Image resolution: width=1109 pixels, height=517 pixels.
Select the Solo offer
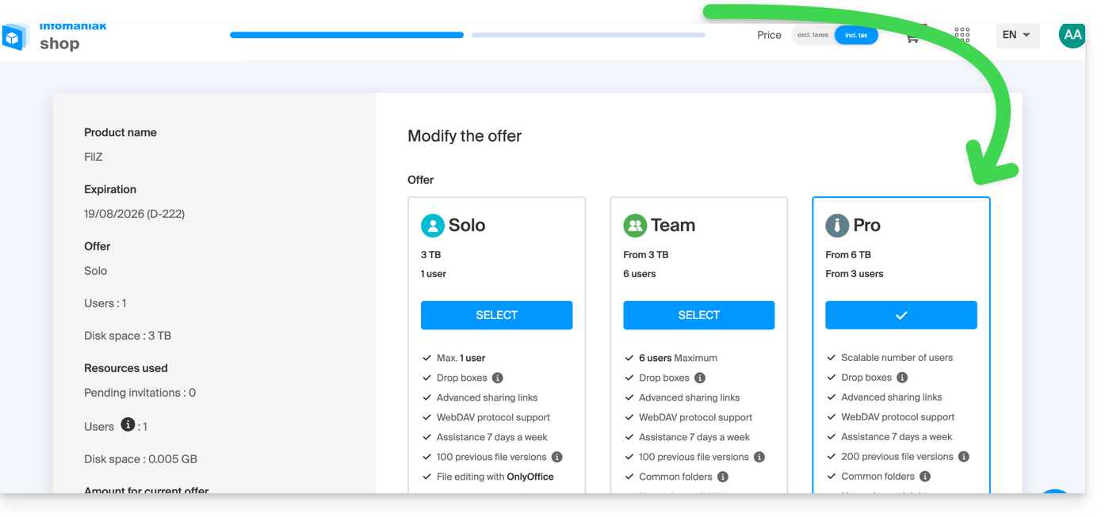[x=496, y=315]
